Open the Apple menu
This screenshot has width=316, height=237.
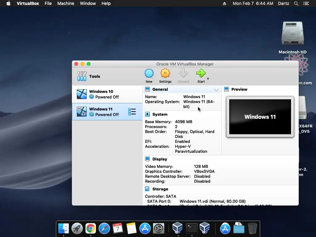tap(8, 3)
